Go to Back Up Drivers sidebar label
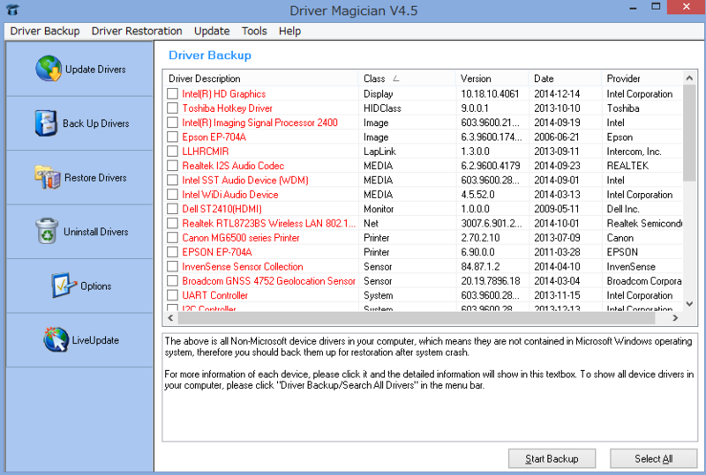 (x=96, y=123)
